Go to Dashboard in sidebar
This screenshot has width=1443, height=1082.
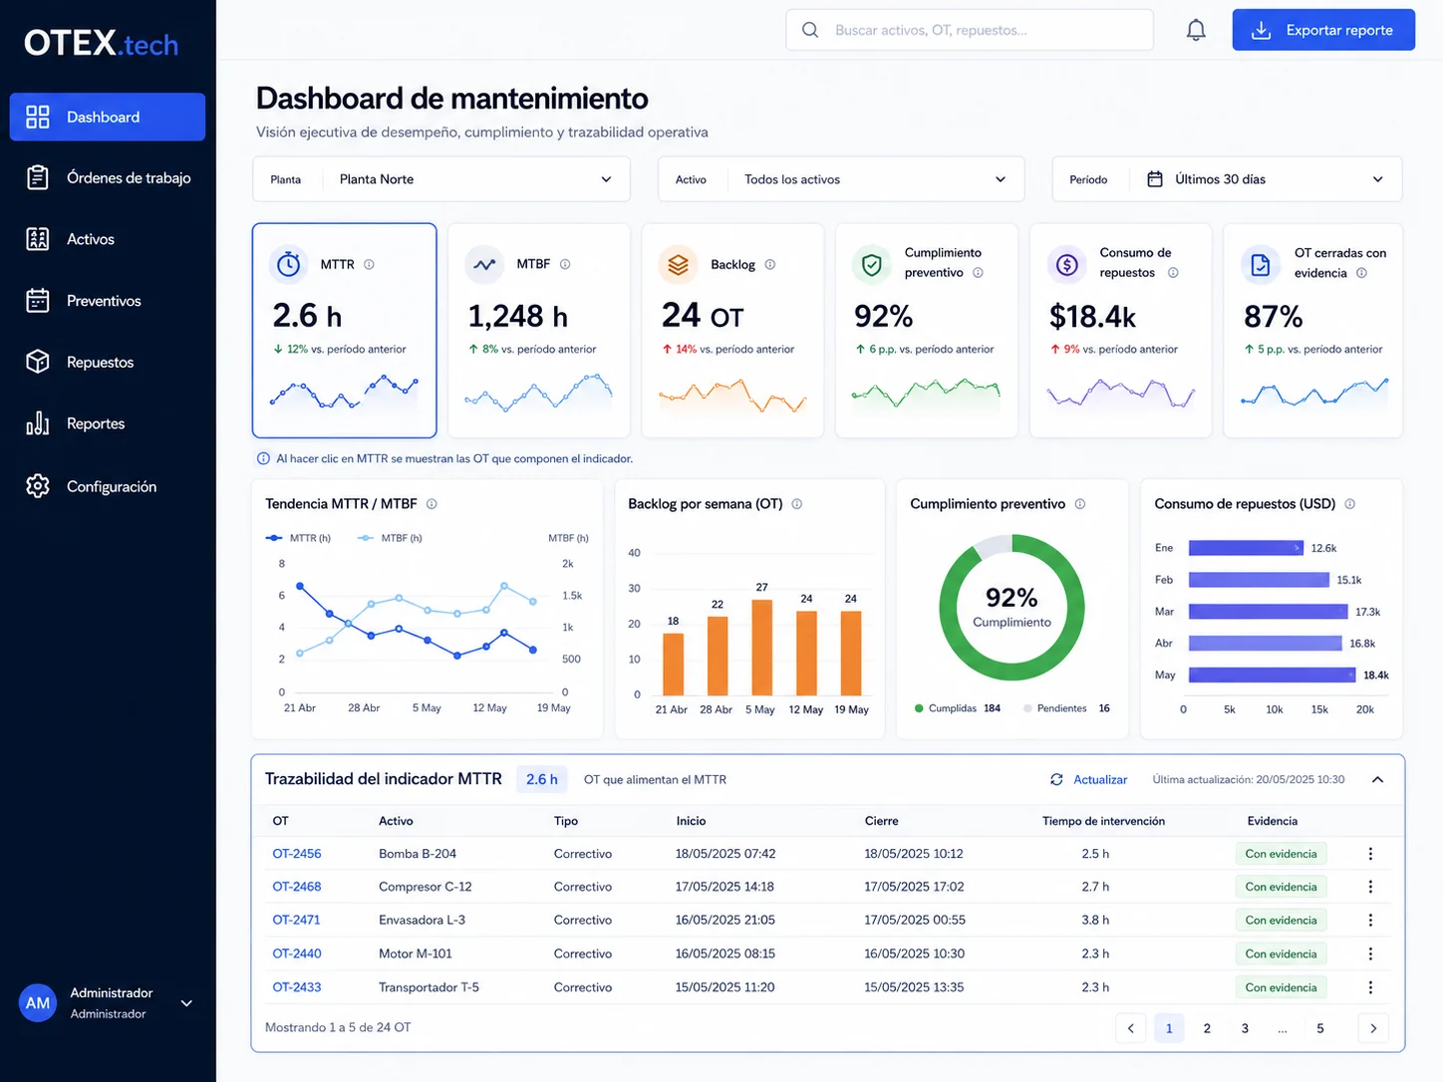108,117
